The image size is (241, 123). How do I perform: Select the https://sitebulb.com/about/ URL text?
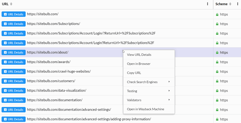(48, 52)
